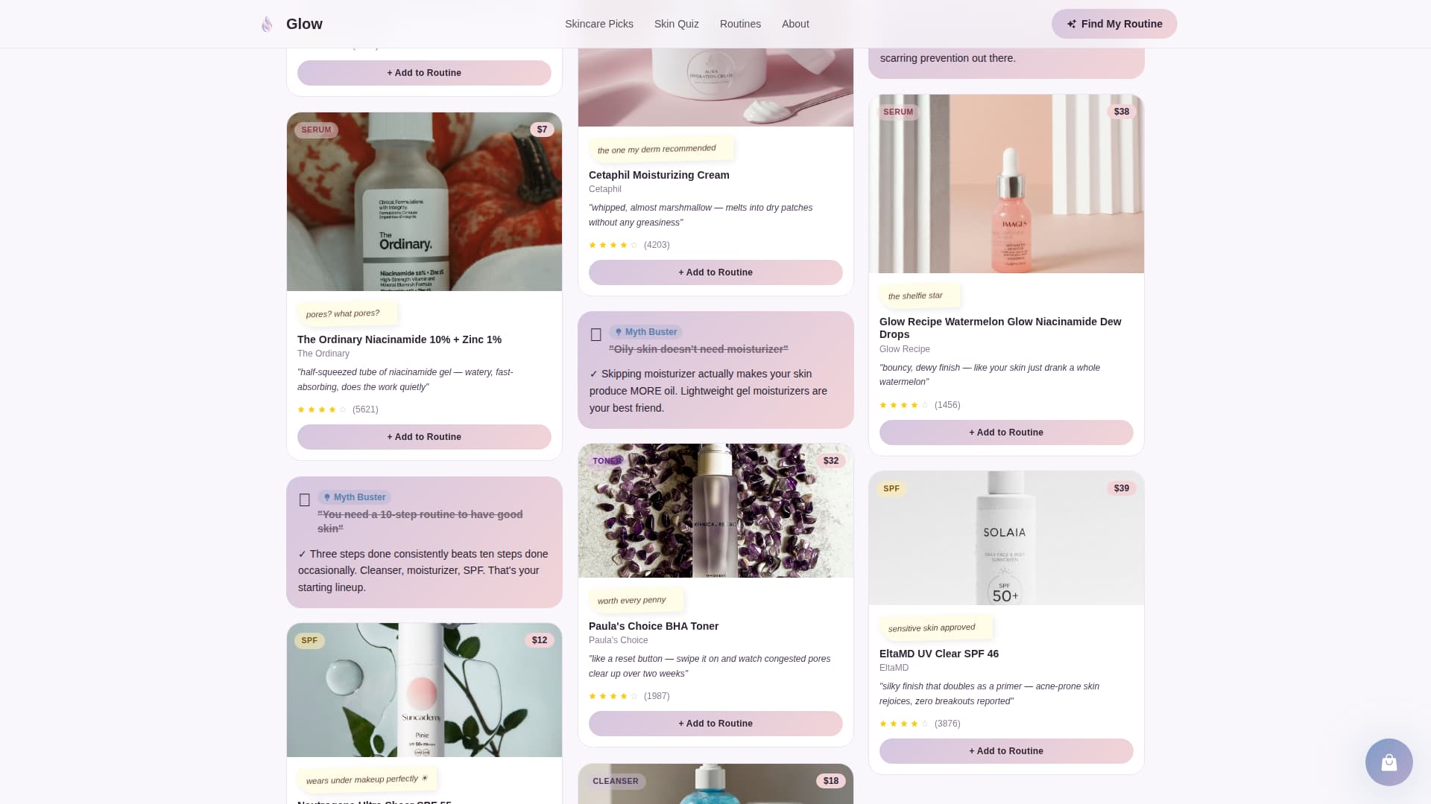The width and height of the screenshot is (1431, 804).
Task: Open the floating shopping bag icon
Action: coord(1389,762)
